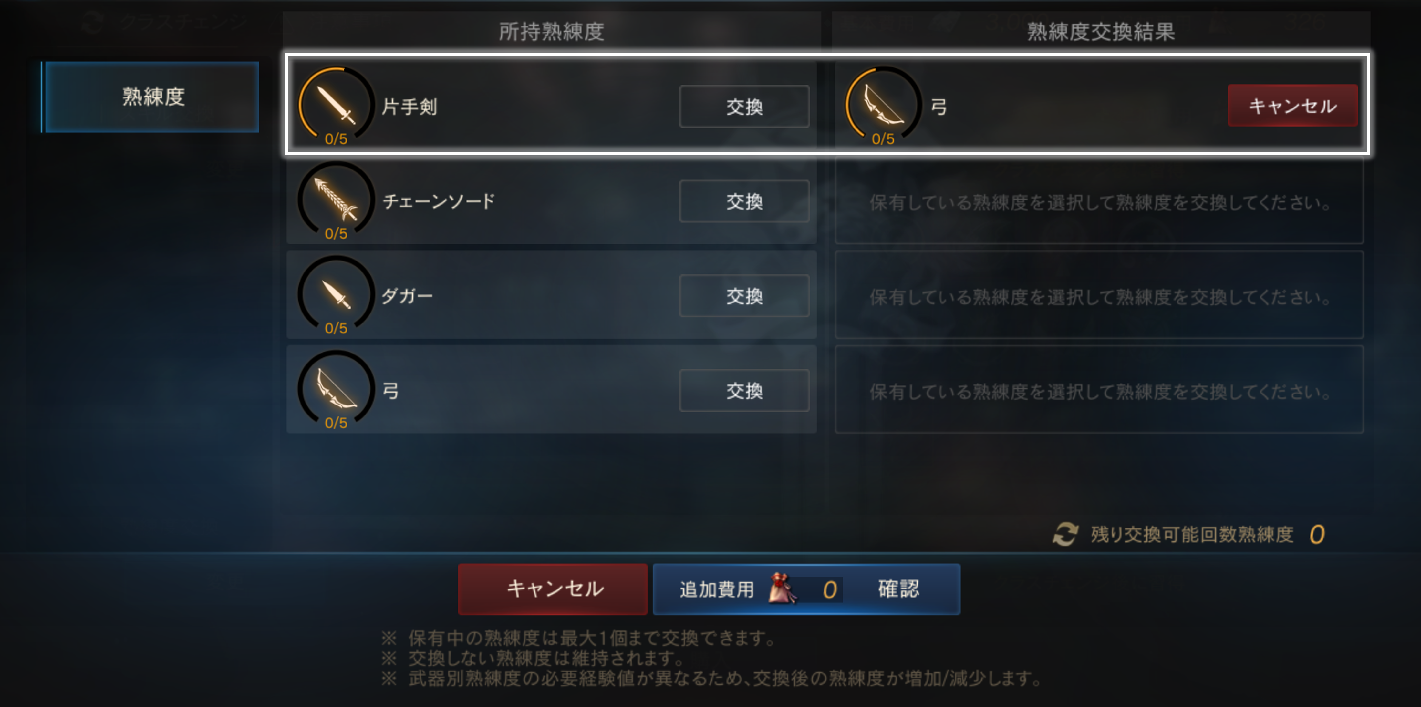The height and width of the screenshot is (707, 1421).
Task: Click 交換 button for チェーンソード
Action: point(744,201)
